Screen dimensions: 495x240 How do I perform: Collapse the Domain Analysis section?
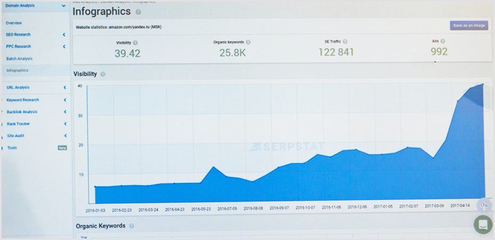(x=64, y=6)
